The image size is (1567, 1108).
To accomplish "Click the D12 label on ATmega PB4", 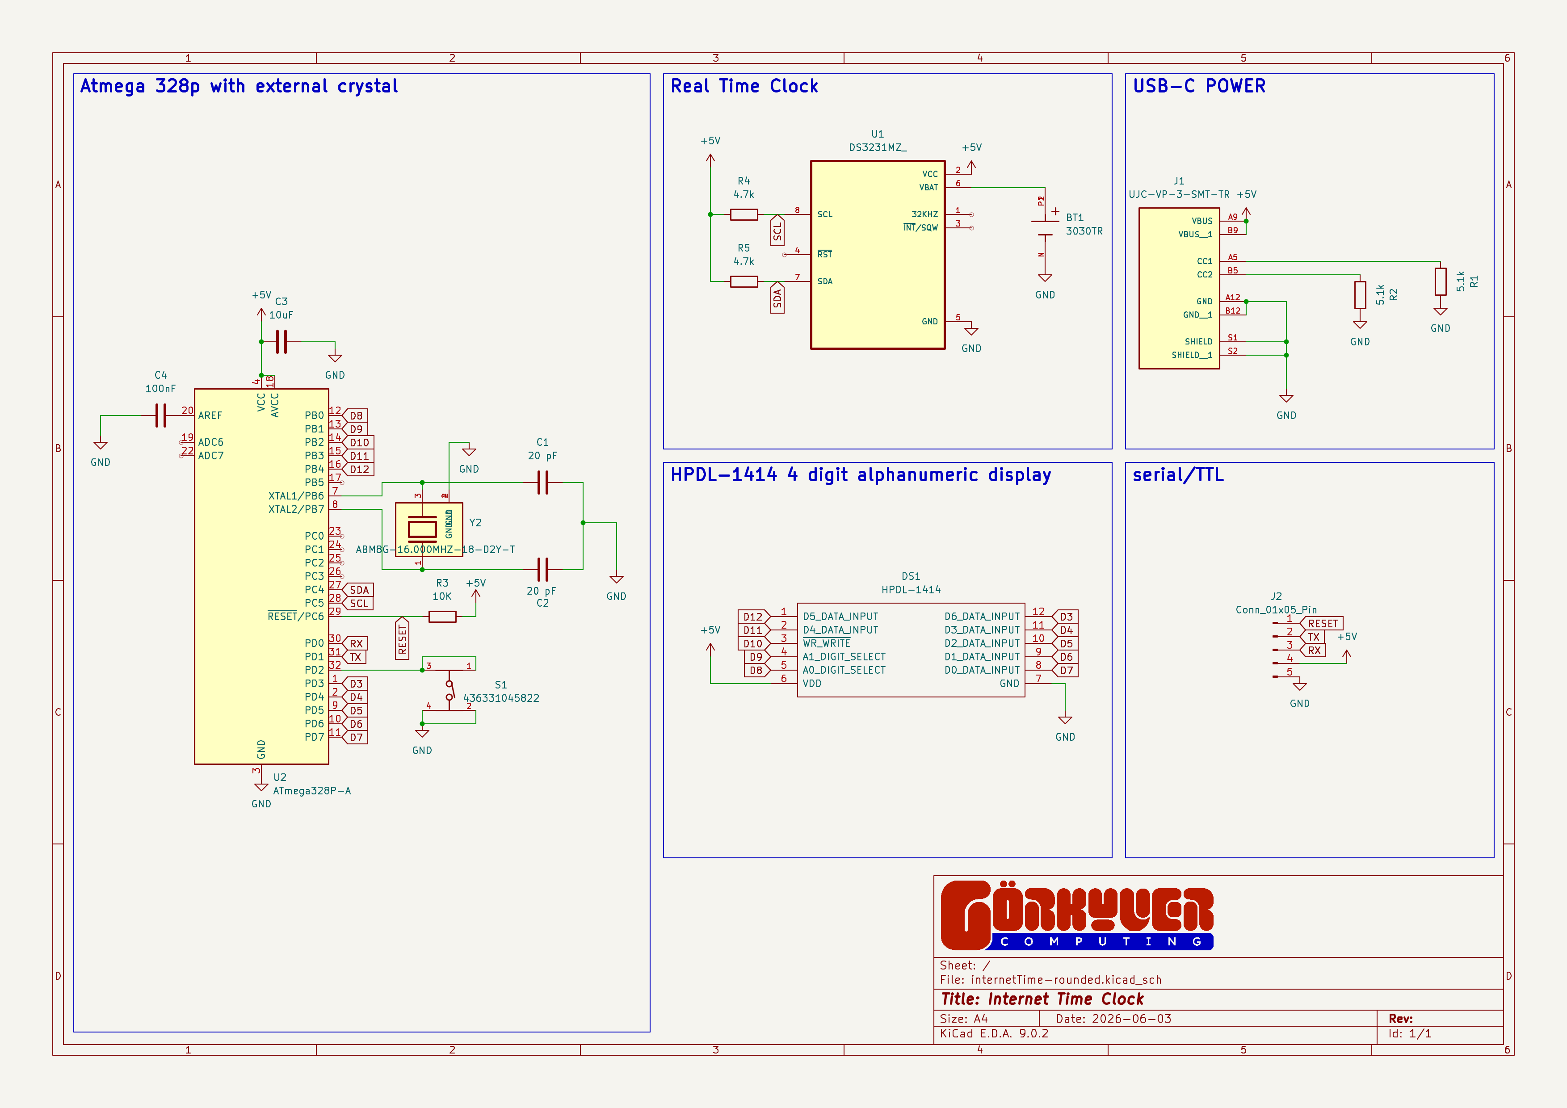I will [359, 470].
